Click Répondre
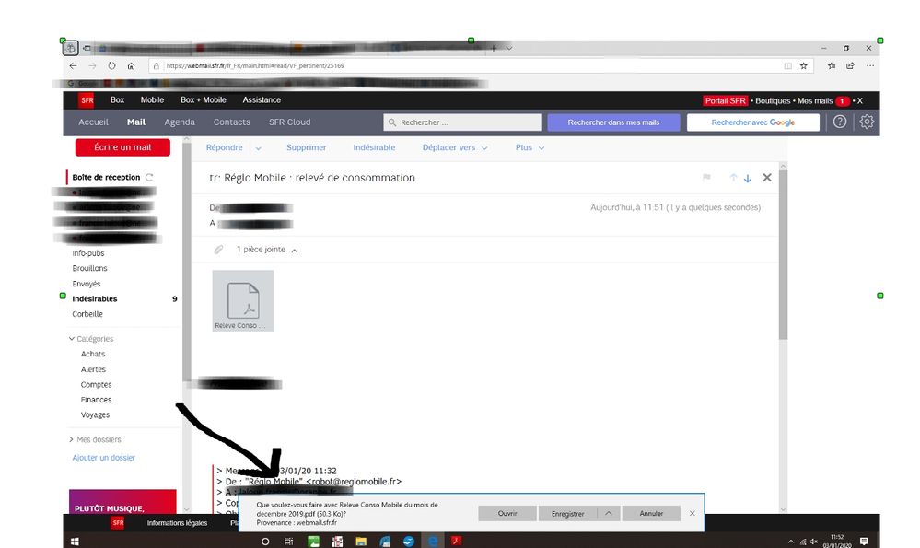The width and height of the screenshot is (920, 548). point(224,148)
